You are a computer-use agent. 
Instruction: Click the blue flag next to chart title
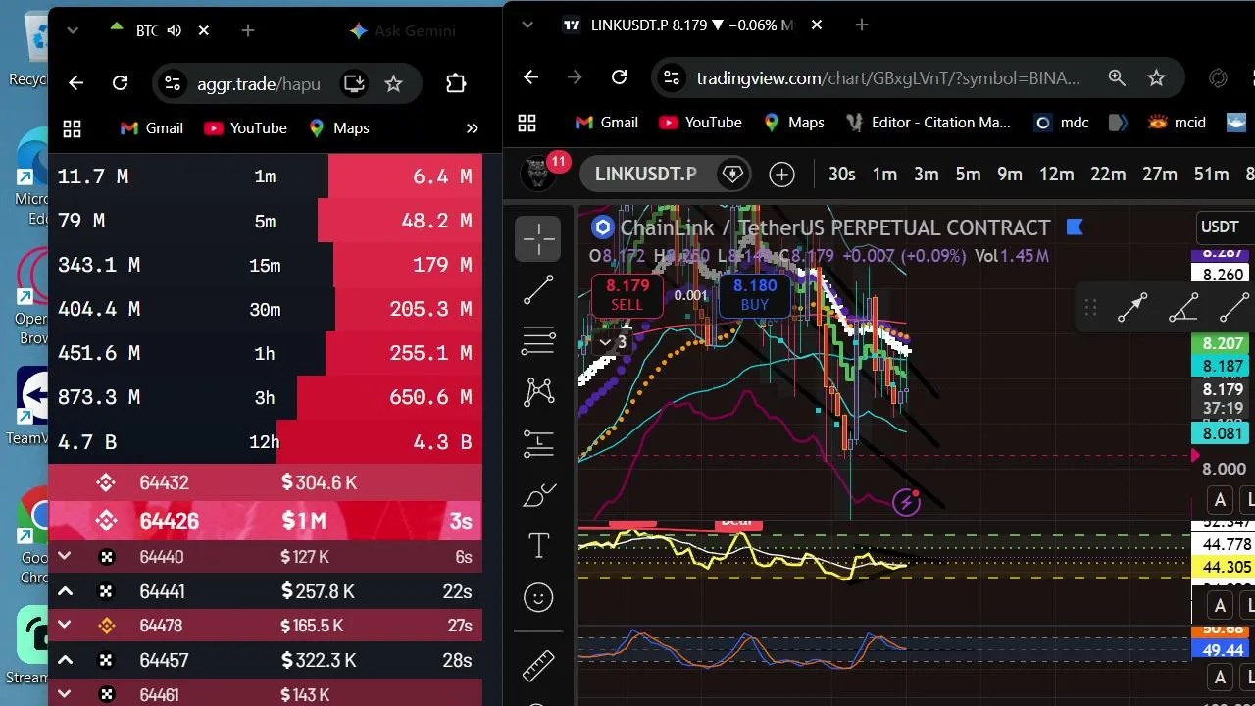pyautogui.click(x=1075, y=227)
